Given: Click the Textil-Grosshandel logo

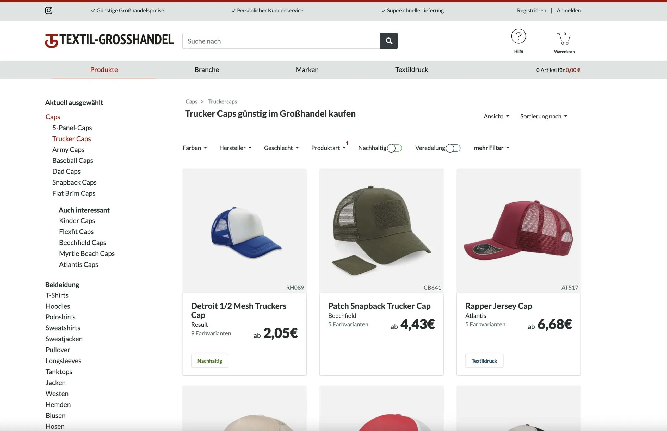Looking at the screenshot, I should pos(109,40).
